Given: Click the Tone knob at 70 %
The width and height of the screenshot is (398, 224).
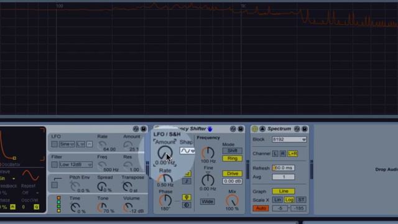Looking at the screenshot, I should [x=102, y=207].
